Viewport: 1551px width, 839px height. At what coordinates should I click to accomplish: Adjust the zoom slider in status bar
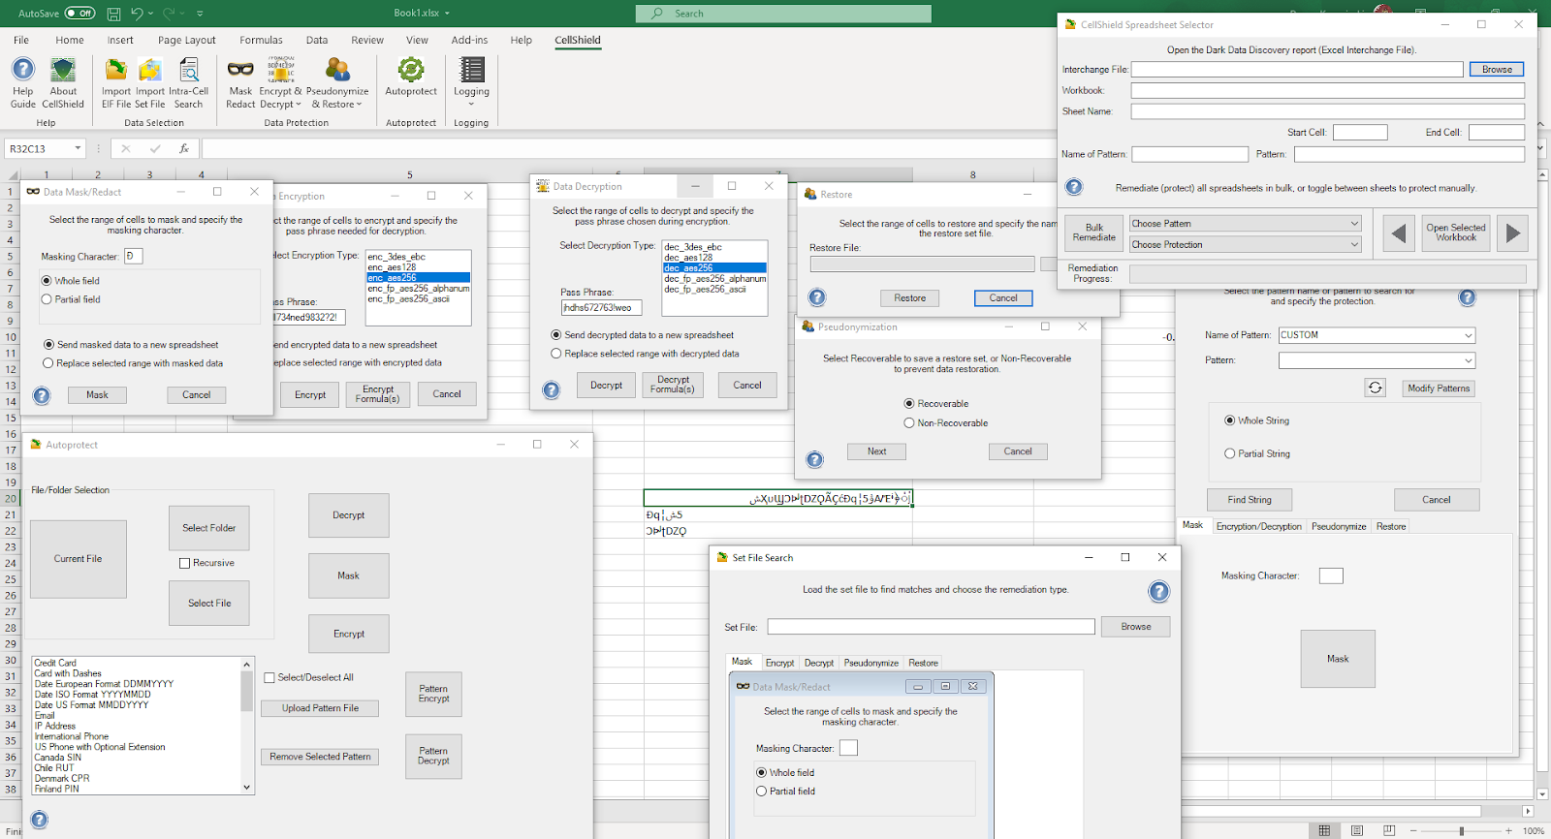click(x=1462, y=830)
